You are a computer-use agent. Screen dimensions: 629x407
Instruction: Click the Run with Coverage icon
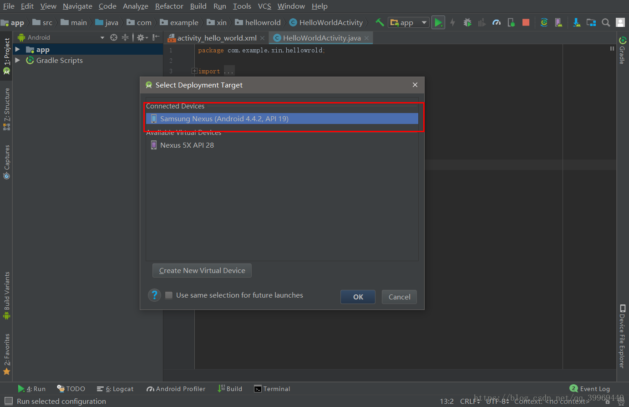tap(482, 22)
